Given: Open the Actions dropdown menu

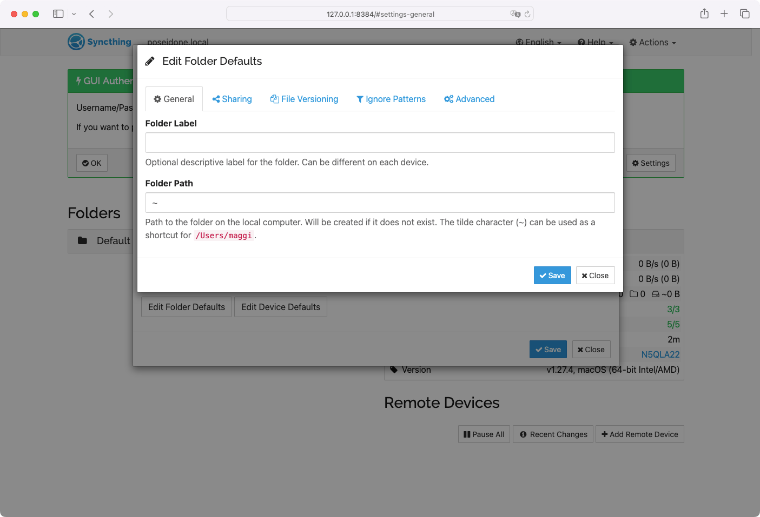Looking at the screenshot, I should (x=652, y=42).
